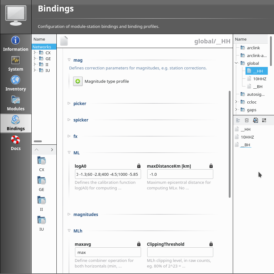Click the vertical scrollbar of parameter panel

coord(230,144)
